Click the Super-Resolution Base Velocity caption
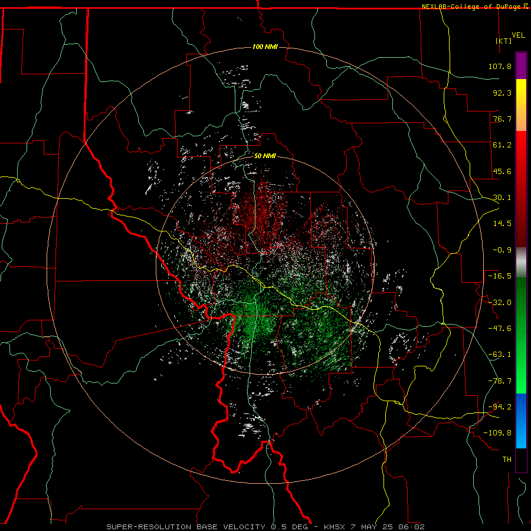 tap(265, 527)
